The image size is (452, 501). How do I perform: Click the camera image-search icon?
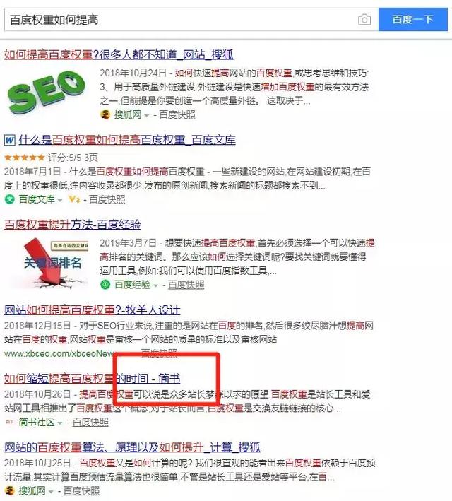pyautogui.click(x=364, y=20)
